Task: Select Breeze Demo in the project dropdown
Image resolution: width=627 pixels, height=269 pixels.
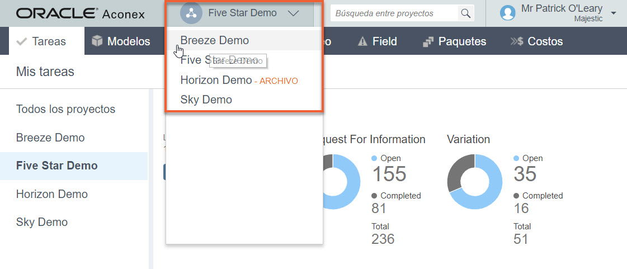Action: 244,40
